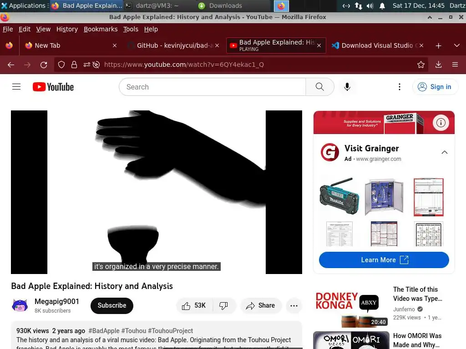Click the URL address bar
Screen dimensions: 466x349
pos(241,65)
